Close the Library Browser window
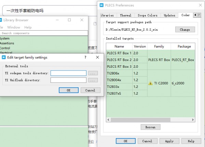The width and height of the screenshot is (205, 147). [82, 20]
